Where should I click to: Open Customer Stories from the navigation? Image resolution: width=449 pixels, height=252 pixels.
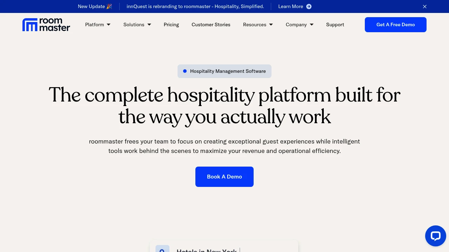pos(211,24)
